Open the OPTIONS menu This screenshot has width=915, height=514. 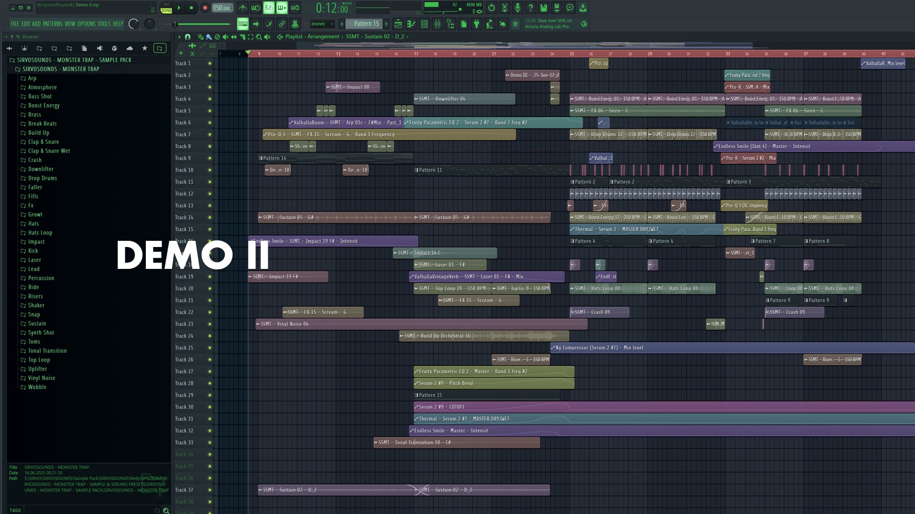(x=86, y=24)
